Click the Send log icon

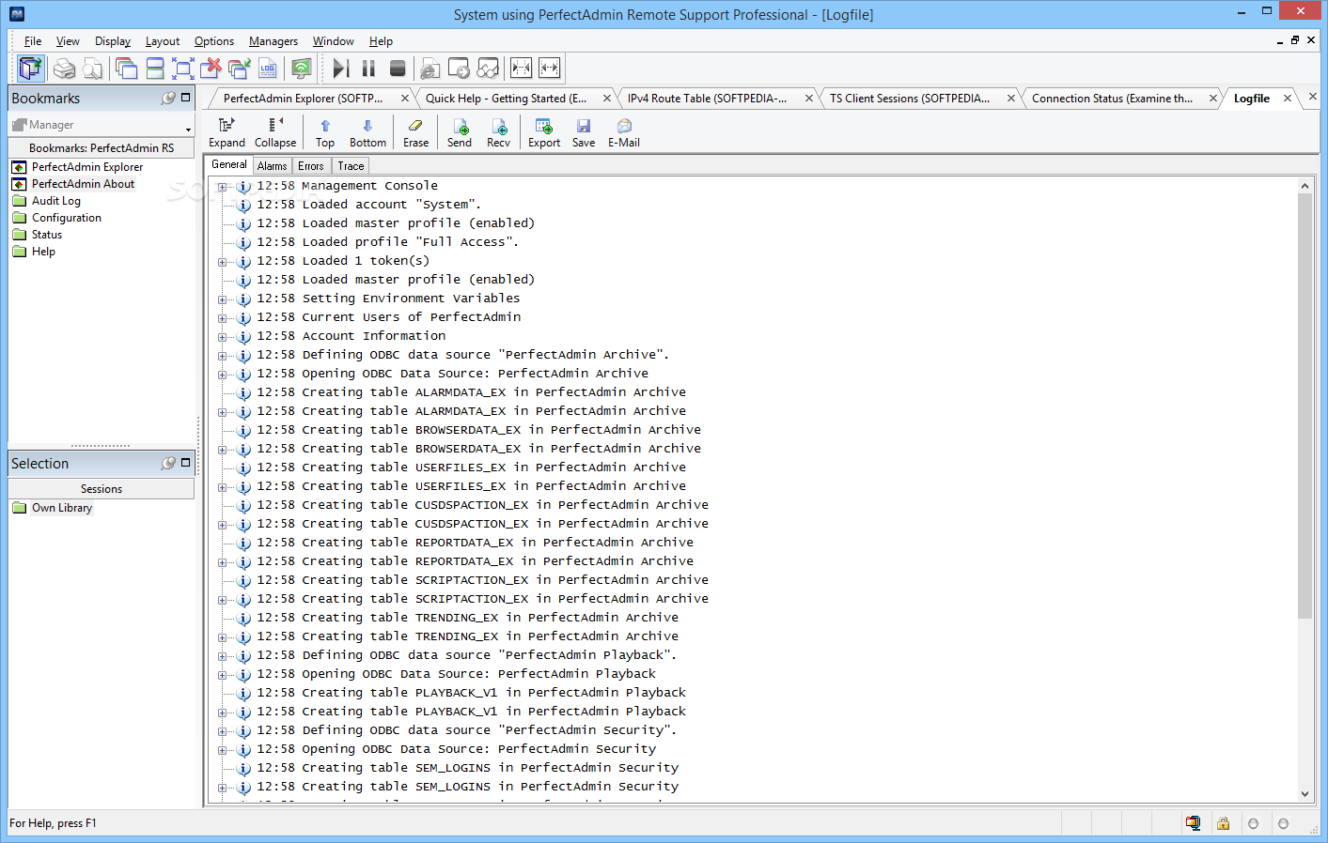pyautogui.click(x=460, y=133)
